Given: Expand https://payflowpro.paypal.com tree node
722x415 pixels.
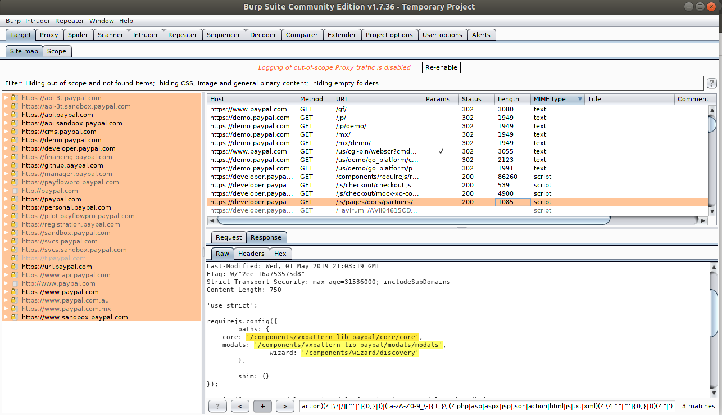Looking at the screenshot, I should pyautogui.click(x=6, y=182).
